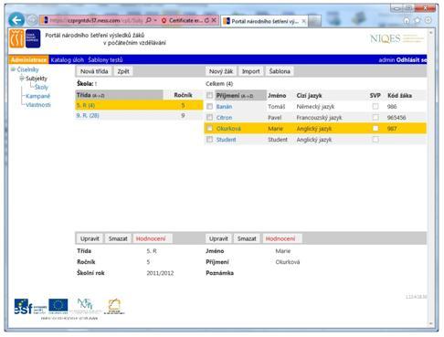Click Smazat button for the student
The width and height of the screenshot is (444, 337).
tap(247, 238)
